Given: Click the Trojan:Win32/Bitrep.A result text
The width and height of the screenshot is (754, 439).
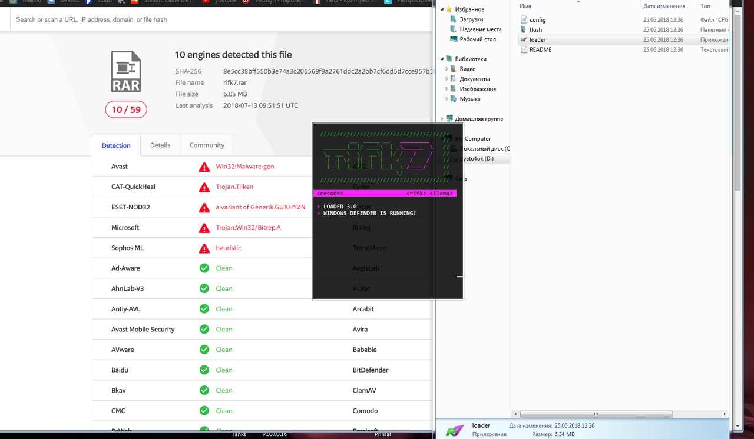Looking at the screenshot, I should 248,228.
